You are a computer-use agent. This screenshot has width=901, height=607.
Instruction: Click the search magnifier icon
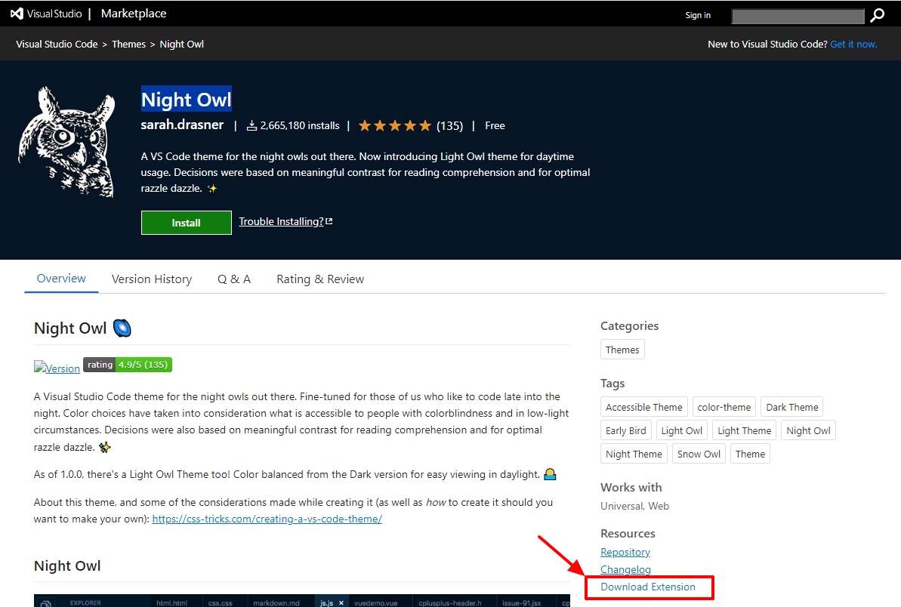[x=878, y=15]
